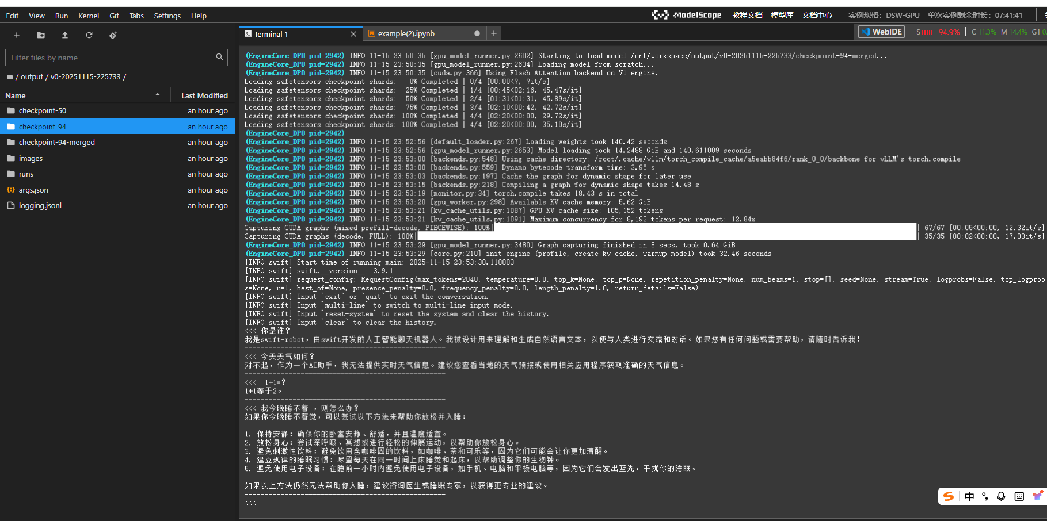This screenshot has height=521, width=1047.
Task: Open the 文档中心 link
Action: point(817,15)
